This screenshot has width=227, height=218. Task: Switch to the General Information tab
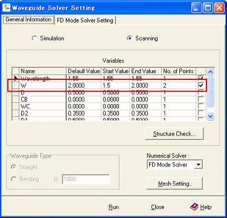pyautogui.click(x=28, y=19)
